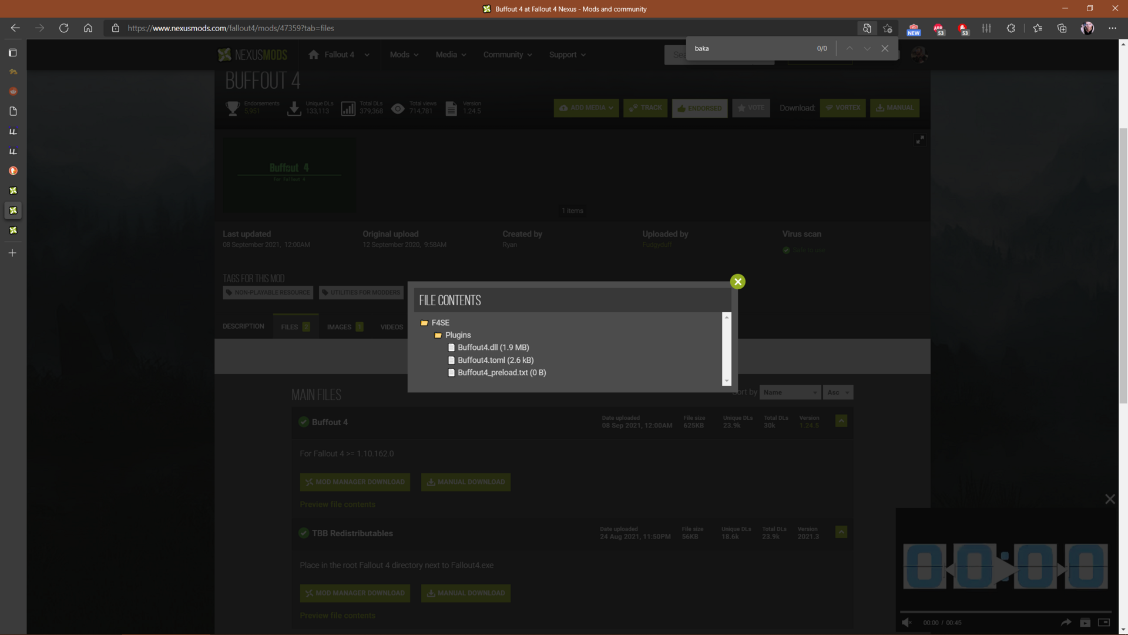Open the browser home page
The image size is (1128, 635).
coord(88,28)
